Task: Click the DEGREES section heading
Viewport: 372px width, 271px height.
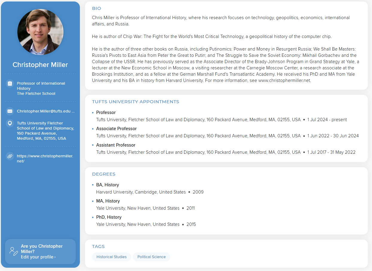Action: pyautogui.click(x=104, y=174)
